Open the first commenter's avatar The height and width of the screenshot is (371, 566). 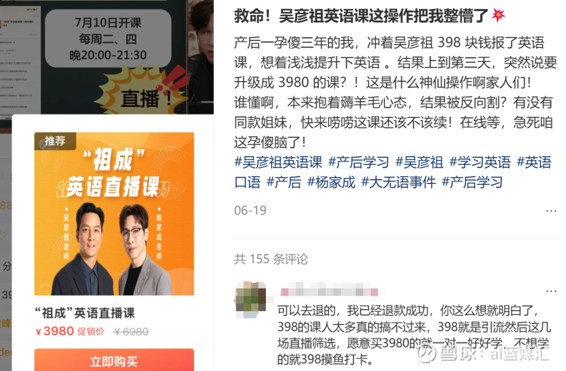(251, 300)
